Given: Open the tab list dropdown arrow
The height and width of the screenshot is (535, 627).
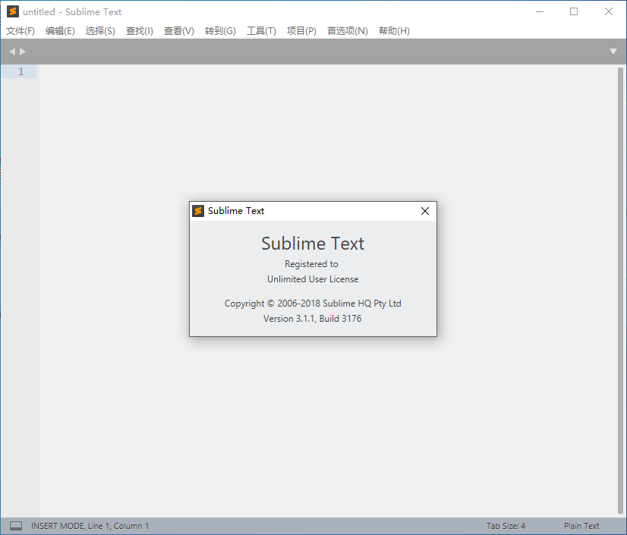Looking at the screenshot, I should pyautogui.click(x=613, y=51).
